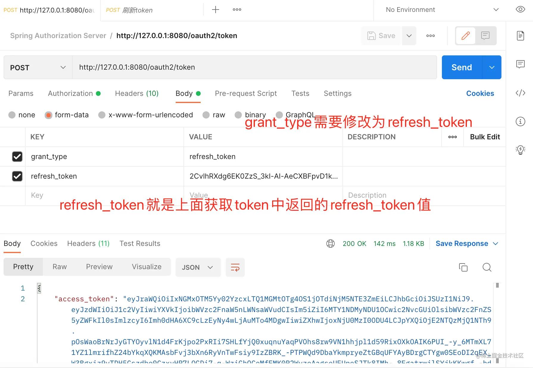Uncheck the grant_type parameter
The height and width of the screenshot is (368, 533).
17,157
